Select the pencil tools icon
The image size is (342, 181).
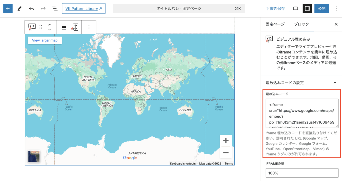coord(19,9)
